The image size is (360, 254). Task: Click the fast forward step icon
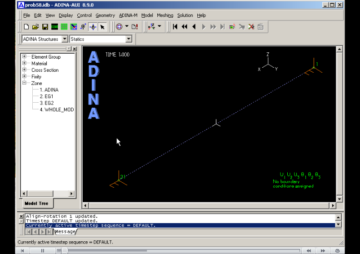pos(213,27)
